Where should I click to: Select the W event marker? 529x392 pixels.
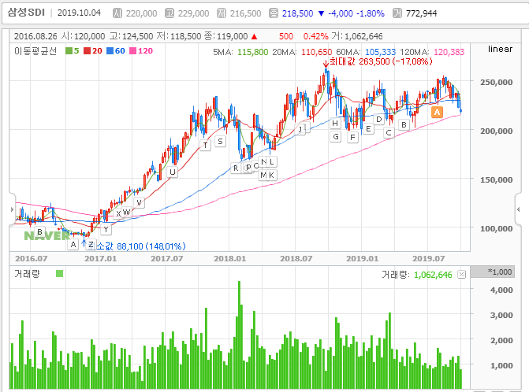pos(126,213)
